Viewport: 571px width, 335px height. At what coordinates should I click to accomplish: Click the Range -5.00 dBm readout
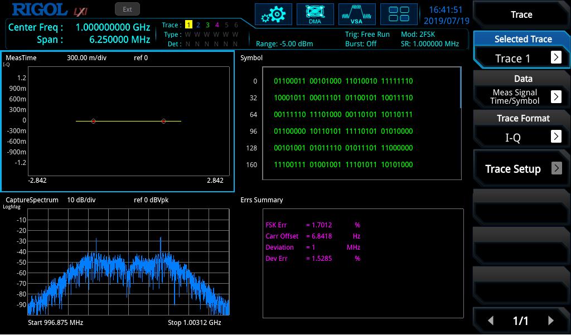pos(284,43)
